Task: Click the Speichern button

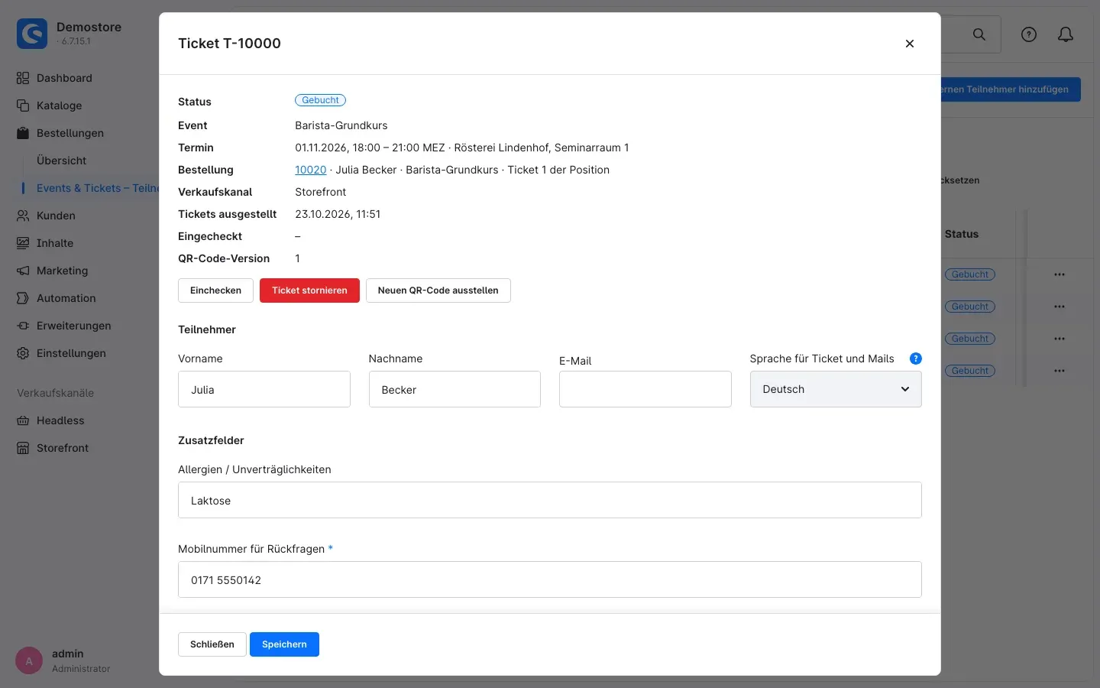Action: [284, 644]
